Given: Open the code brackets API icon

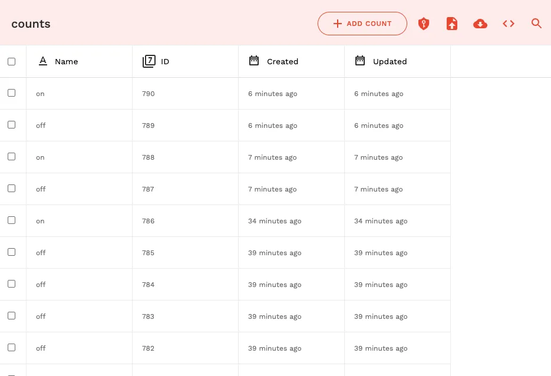Looking at the screenshot, I should coord(509,24).
